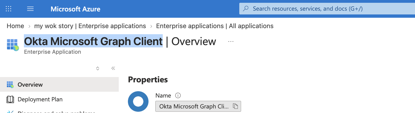The height and width of the screenshot is (113, 415).
Task: Click the Properties heading
Action: 148,80
